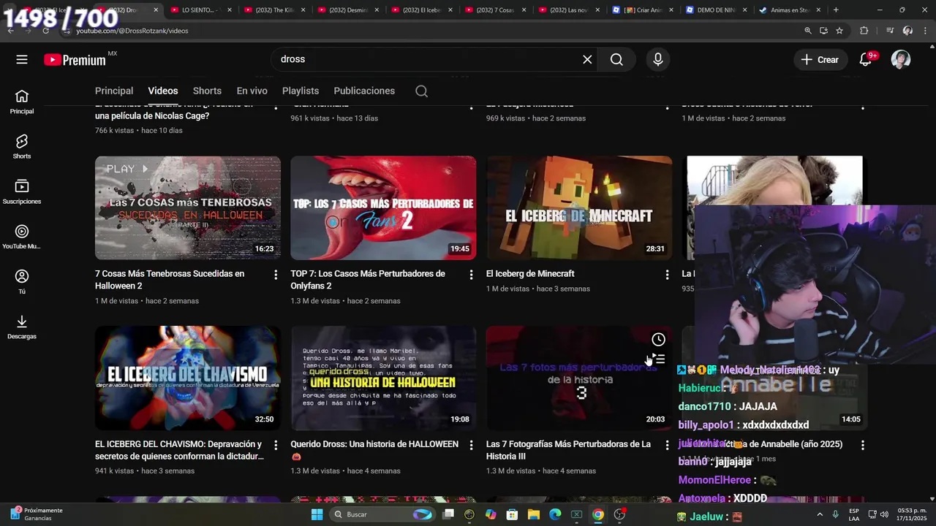Open Microsoft Store from the taskbar
Image resolution: width=936 pixels, height=526 pixels.
[x=513, y=514]
